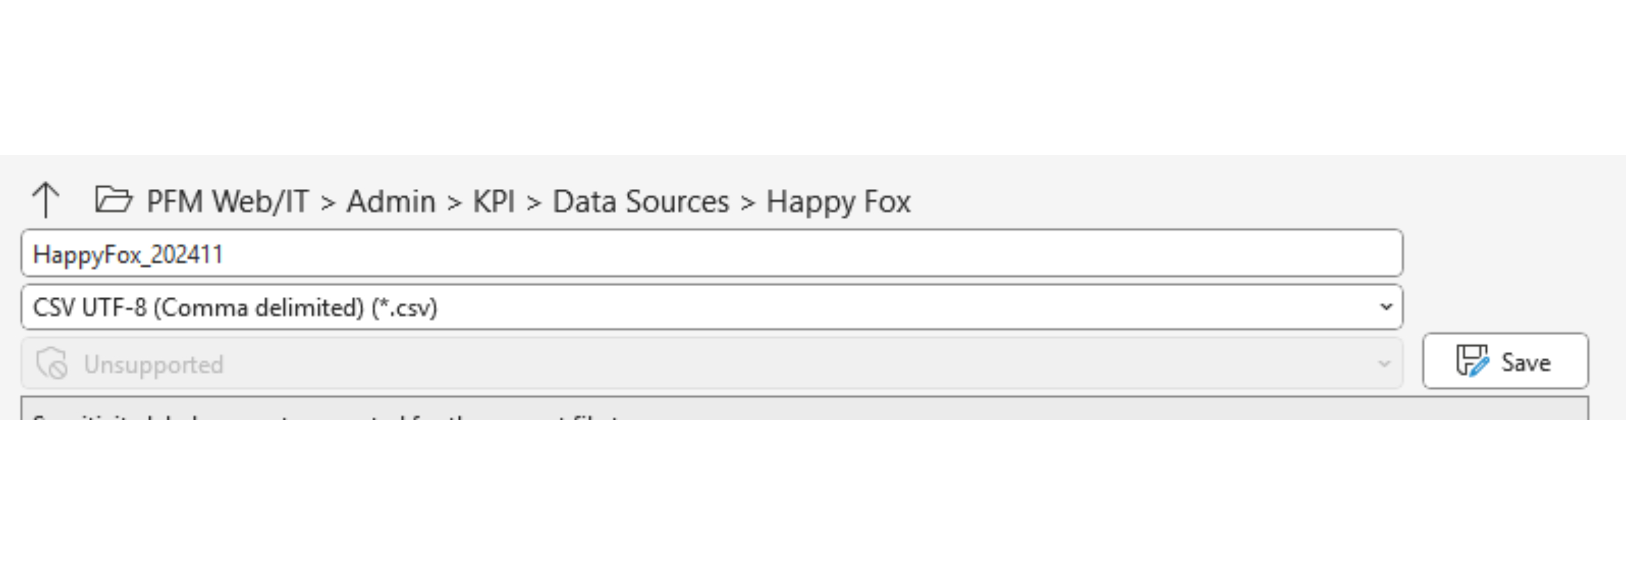Click the shield icon beside Unsupported
The width and height of the screenshot is (1626, 575).
(x=51, y=363)
